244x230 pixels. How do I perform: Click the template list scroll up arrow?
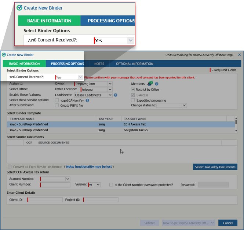pyautogui.click(x=236, y=118)
